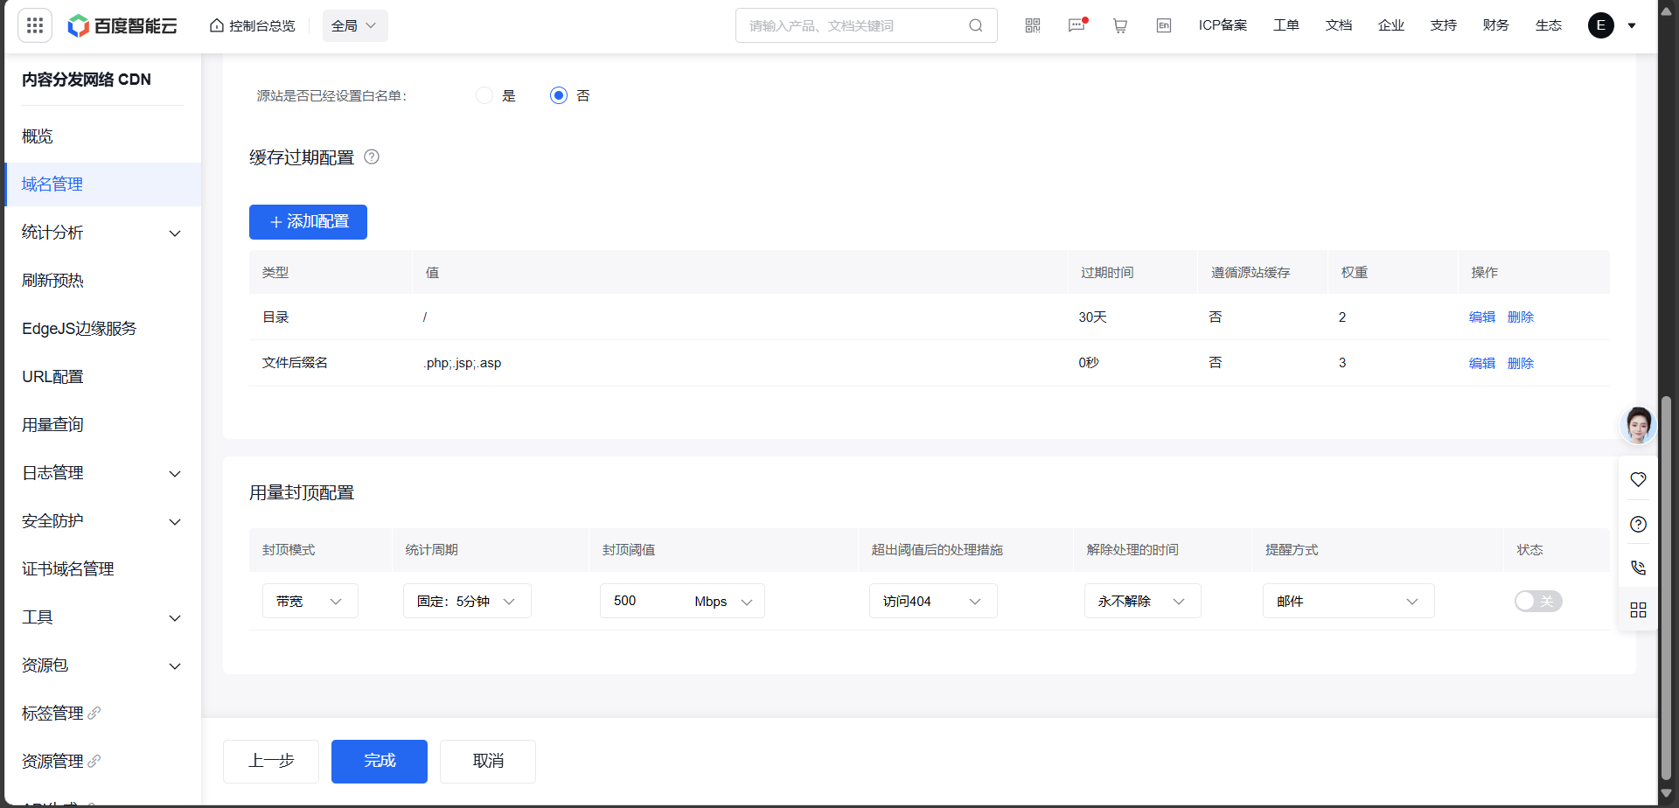Screen dimensions: 1679x808
Task: Open the apps grid menu icon
Action: click(35, 25)
